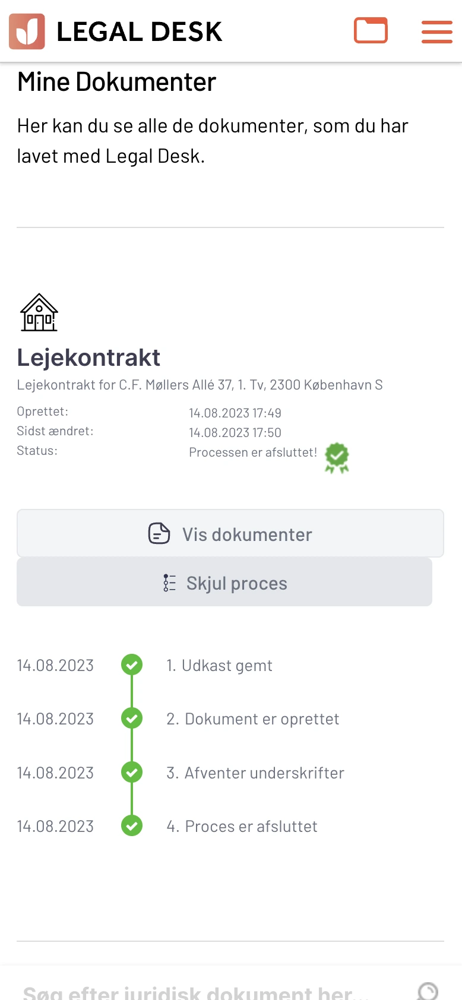462x1000 pixels.
Task: Open the hamburger menu
Action: (x=436, y=31)
